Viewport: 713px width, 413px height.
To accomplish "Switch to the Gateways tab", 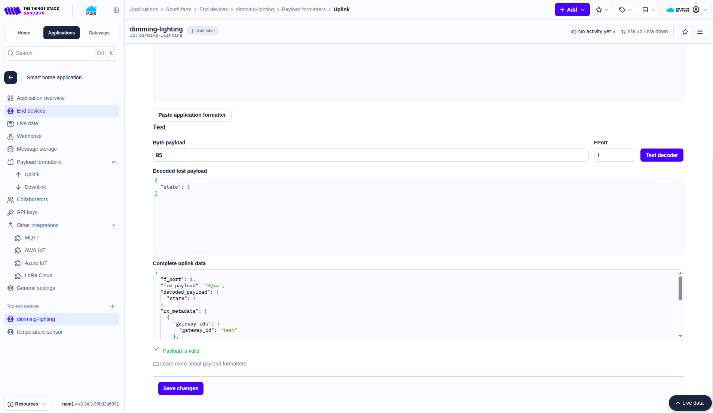I will [x=99, y=33].
